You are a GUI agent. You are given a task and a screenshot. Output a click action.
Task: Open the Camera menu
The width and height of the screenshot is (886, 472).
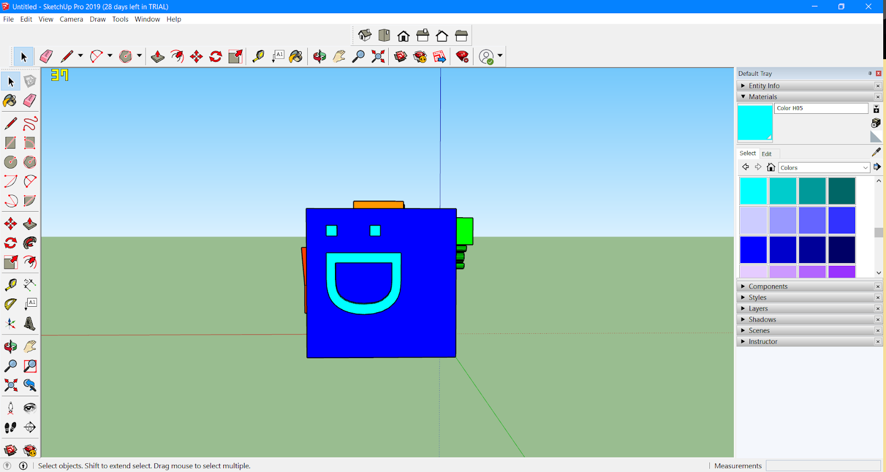click(71, 19)
